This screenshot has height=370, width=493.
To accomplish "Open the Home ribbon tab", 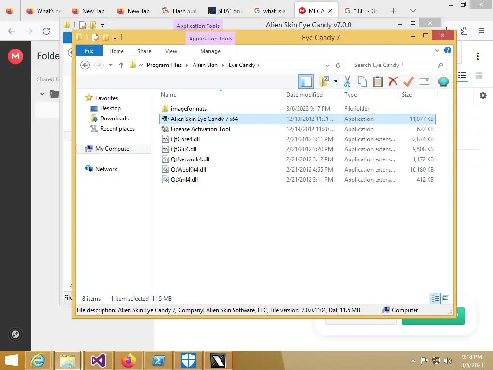I will click(117, 51).
